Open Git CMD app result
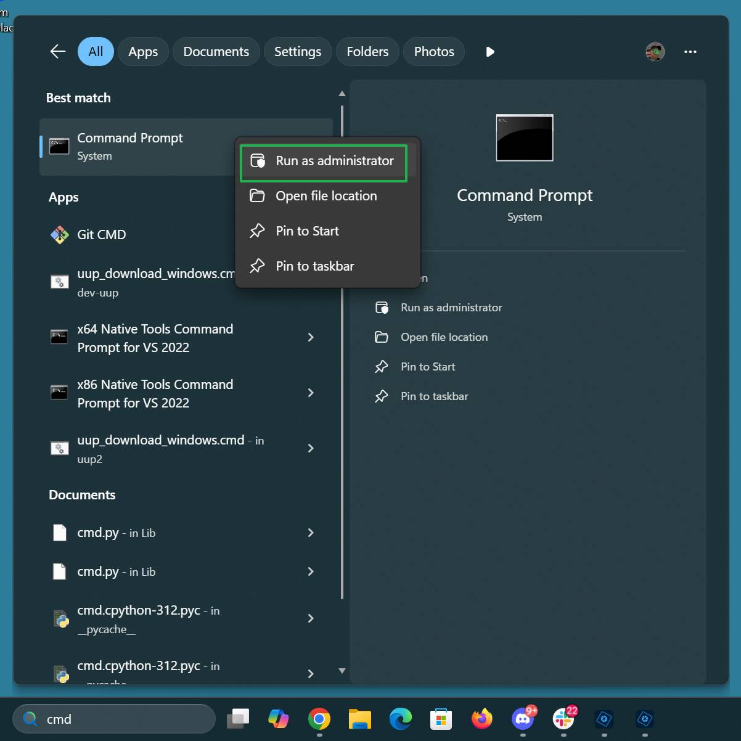 102,235
